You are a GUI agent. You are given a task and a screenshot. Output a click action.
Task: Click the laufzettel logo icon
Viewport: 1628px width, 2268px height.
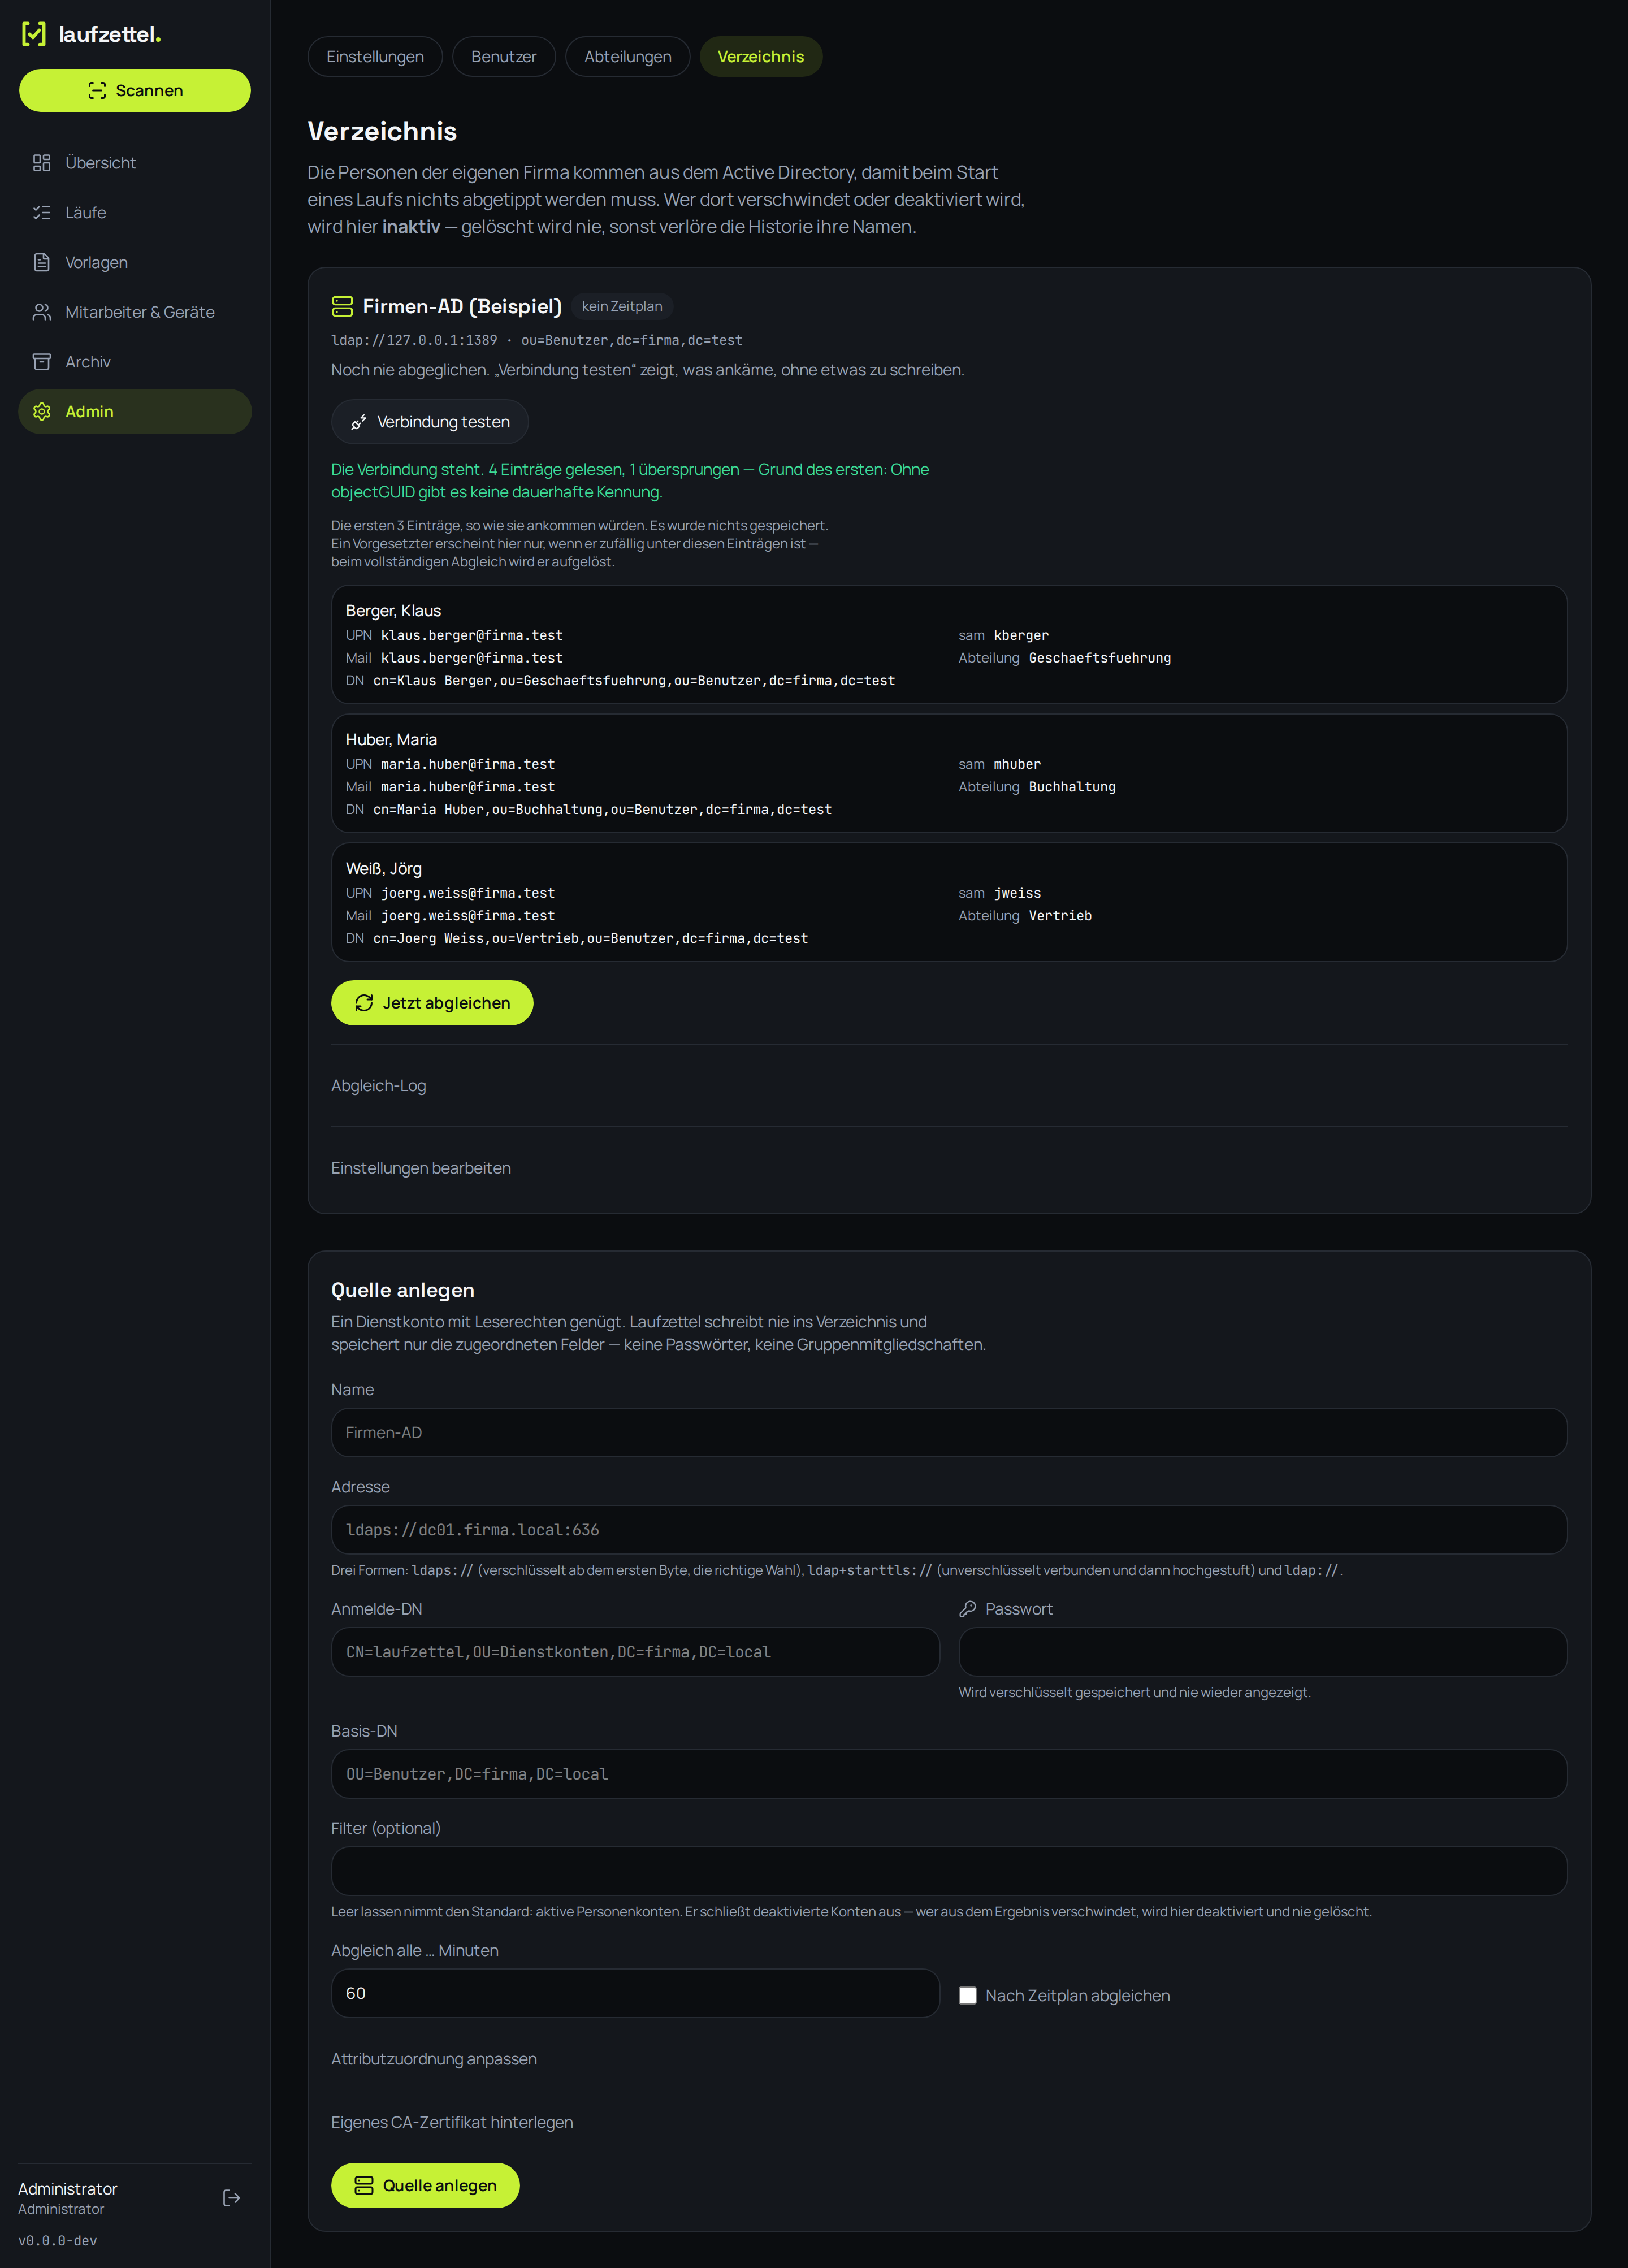coord(34,34)
